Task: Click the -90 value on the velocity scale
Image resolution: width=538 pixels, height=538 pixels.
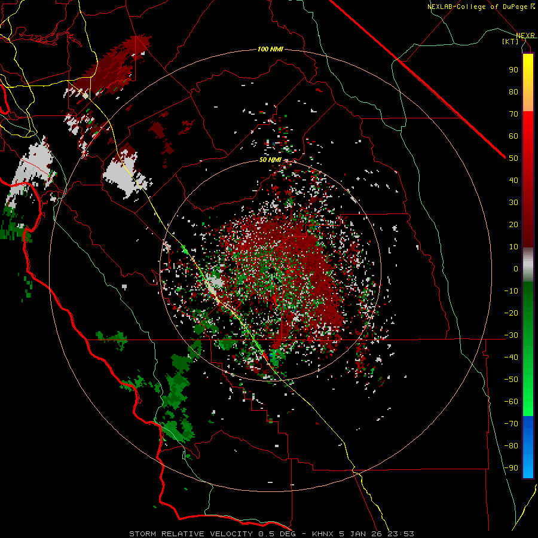Action: [x=511, y=468]
